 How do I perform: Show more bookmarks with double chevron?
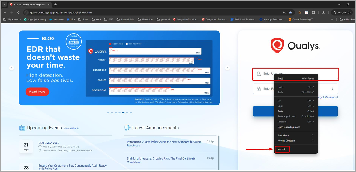(332, 19)
